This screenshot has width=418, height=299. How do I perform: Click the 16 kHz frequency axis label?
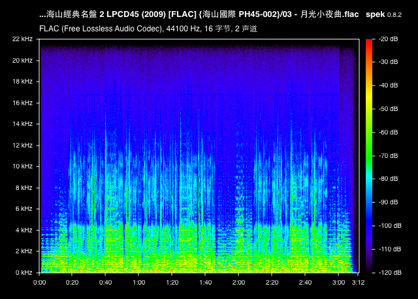22,103
